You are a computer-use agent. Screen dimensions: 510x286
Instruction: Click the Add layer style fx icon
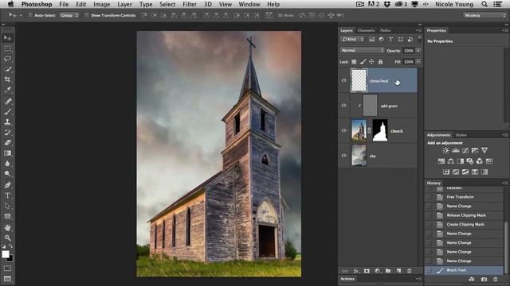tap(356, 271)
